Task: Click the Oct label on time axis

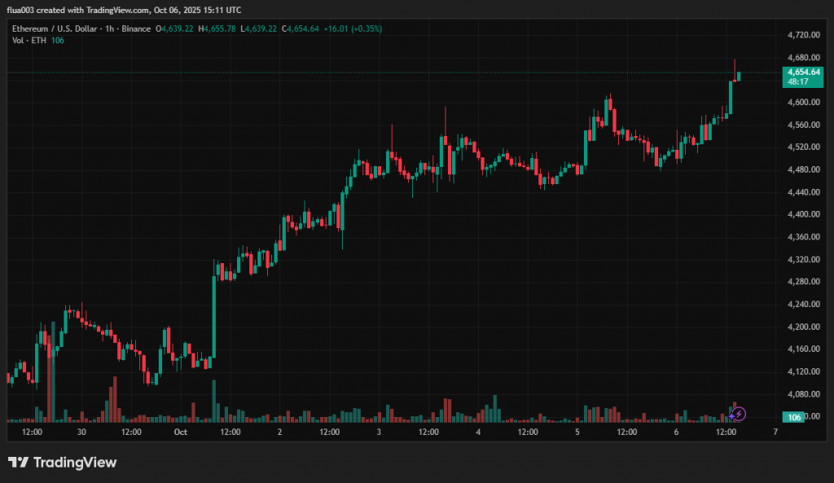Action: [x=181, y=432]
